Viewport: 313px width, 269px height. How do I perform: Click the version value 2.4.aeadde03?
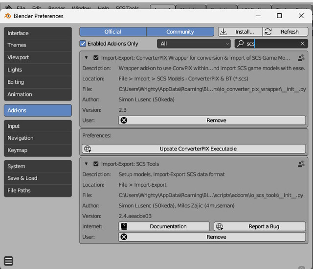(135, 216)
